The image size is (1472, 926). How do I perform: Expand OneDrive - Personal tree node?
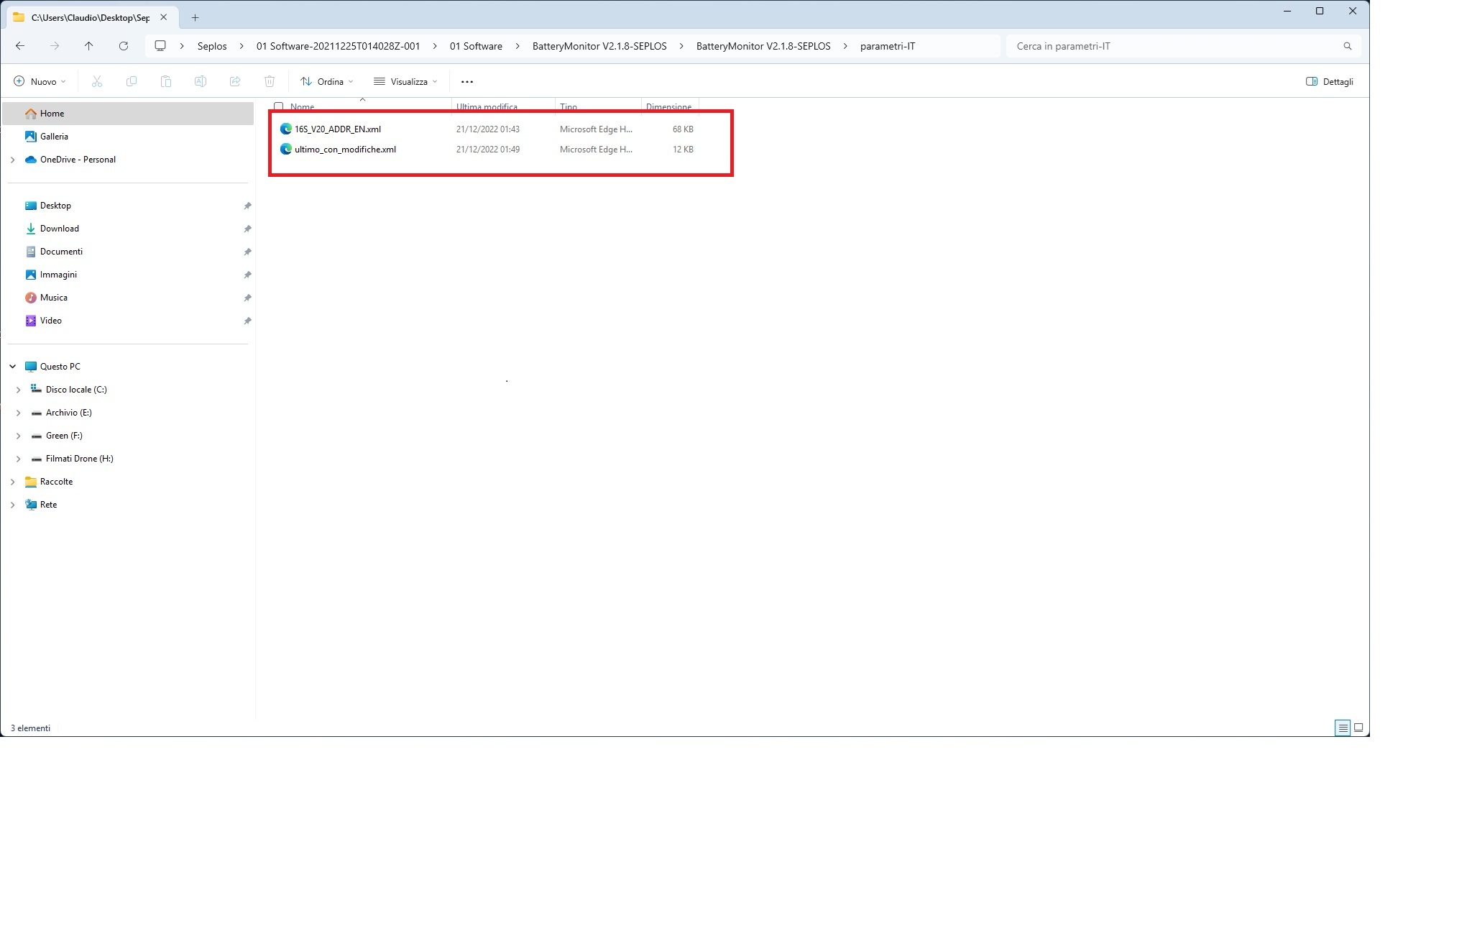click(x=12, y=160)
